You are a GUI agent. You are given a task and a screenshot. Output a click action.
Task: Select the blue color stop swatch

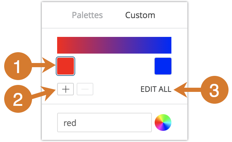click(163, 66)
